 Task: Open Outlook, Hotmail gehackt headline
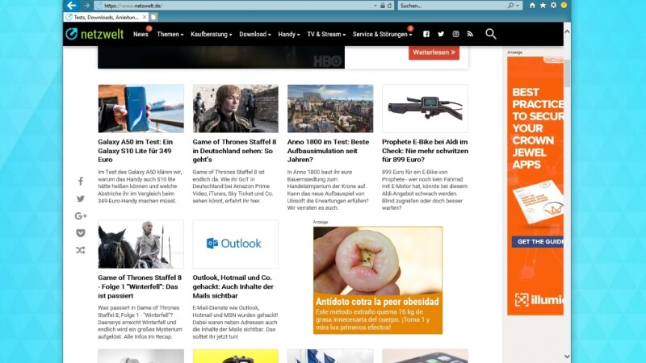point(233,286)
